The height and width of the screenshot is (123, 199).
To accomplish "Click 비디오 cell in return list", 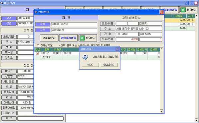I will tap(47, 53).
